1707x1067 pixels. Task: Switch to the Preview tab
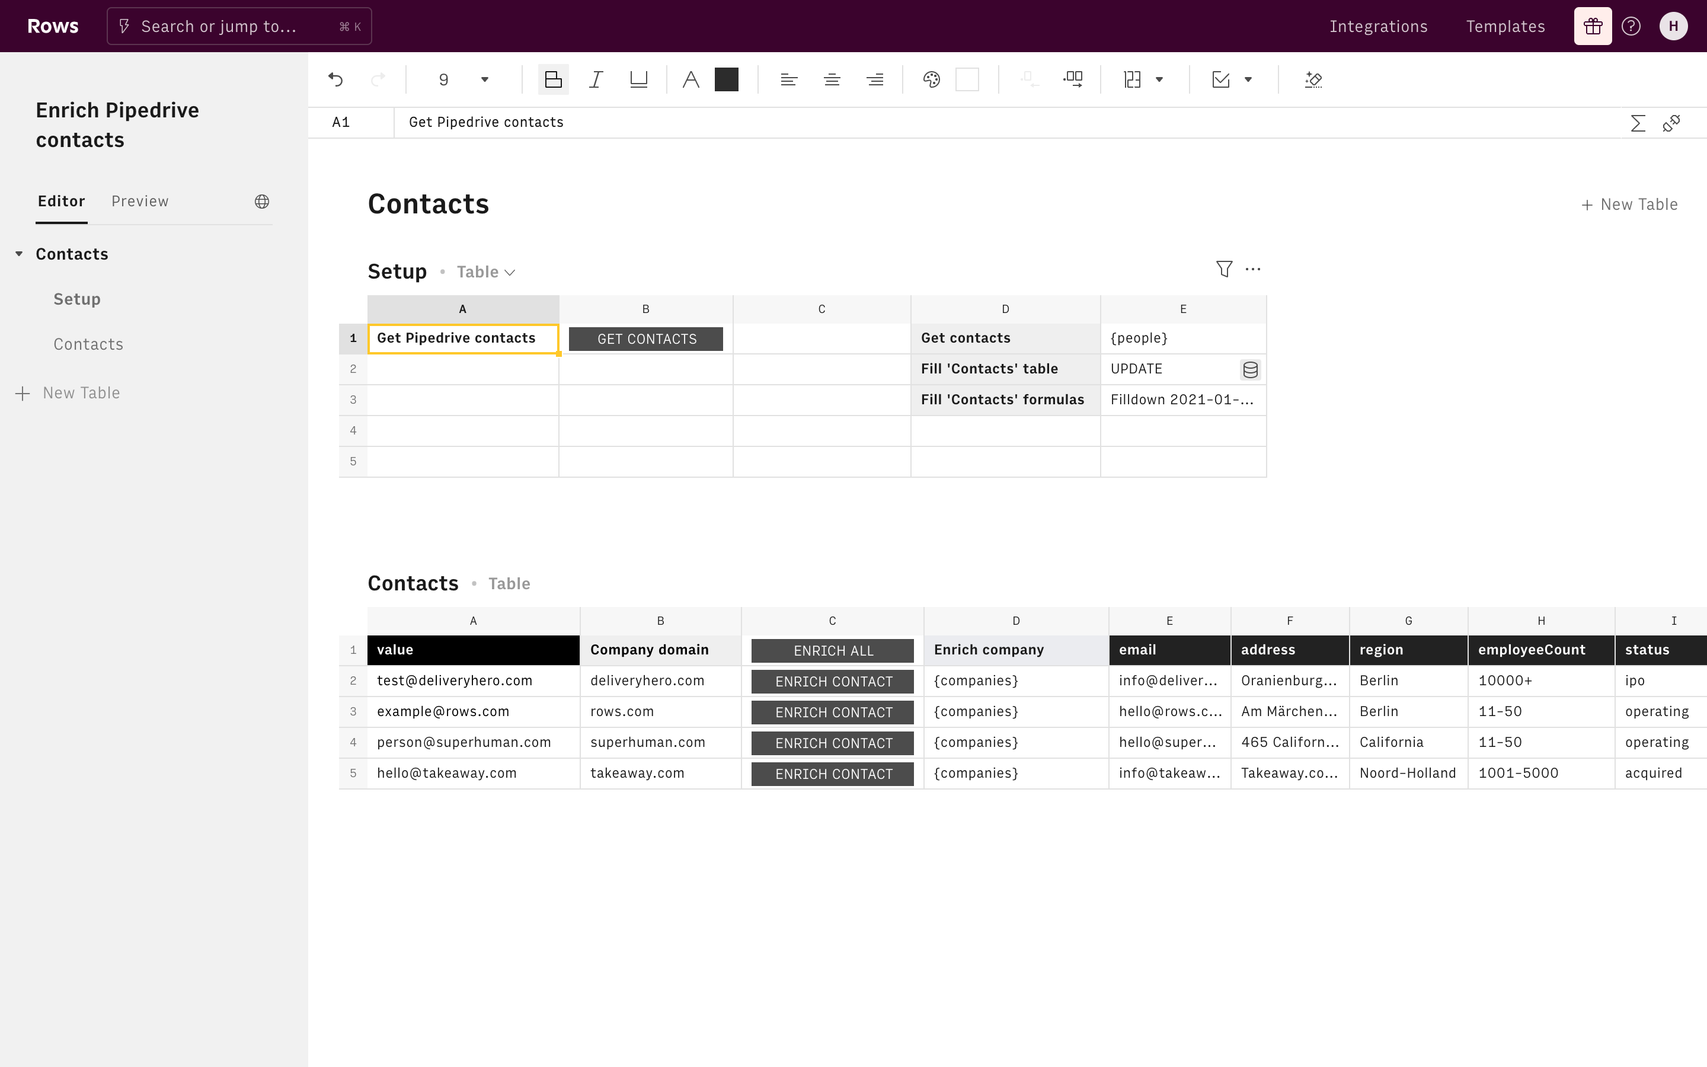click(140, 201)
